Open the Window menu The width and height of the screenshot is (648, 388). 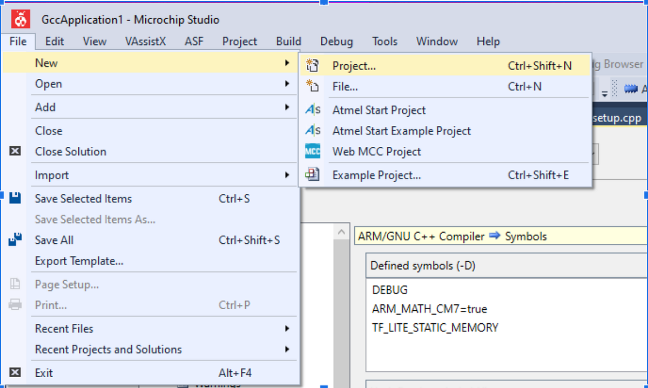click(437, 42)
